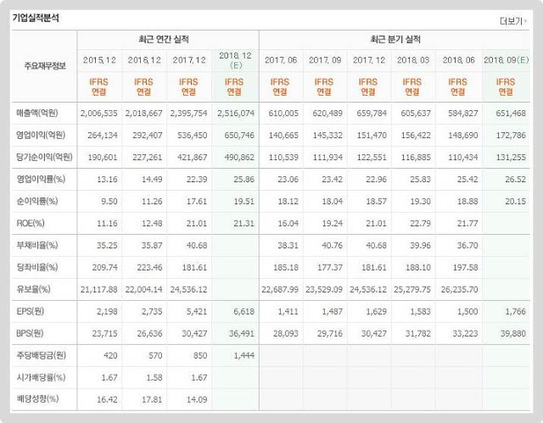Open the 더보기 link

[512, 21]
